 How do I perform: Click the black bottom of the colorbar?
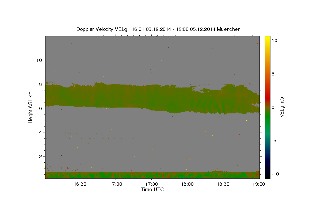point(267,175)
